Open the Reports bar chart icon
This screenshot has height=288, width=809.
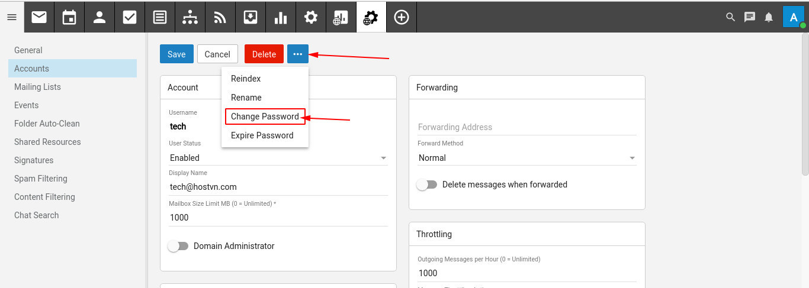[x=281, y=17]
